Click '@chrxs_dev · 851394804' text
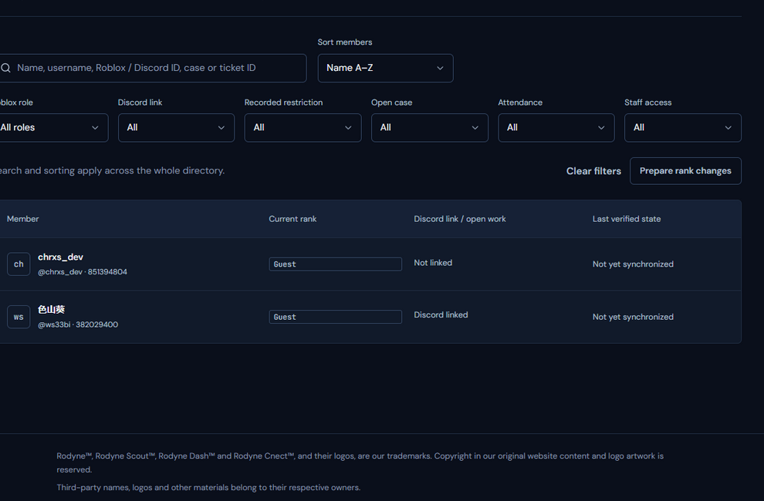This screenshot has width=764, height=501. point(83,272)
